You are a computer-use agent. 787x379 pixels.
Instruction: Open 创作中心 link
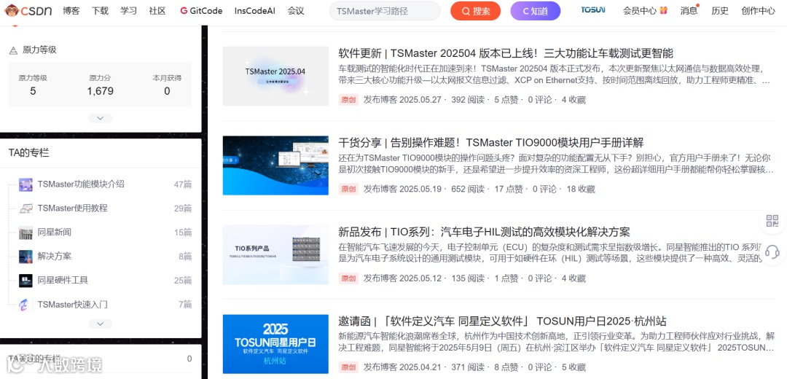758,10
